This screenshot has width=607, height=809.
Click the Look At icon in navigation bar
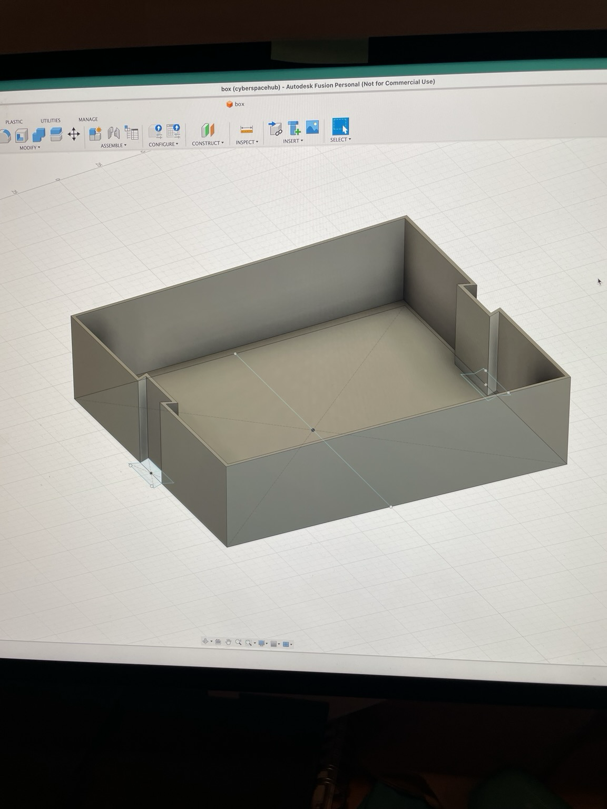click(218, 642)
